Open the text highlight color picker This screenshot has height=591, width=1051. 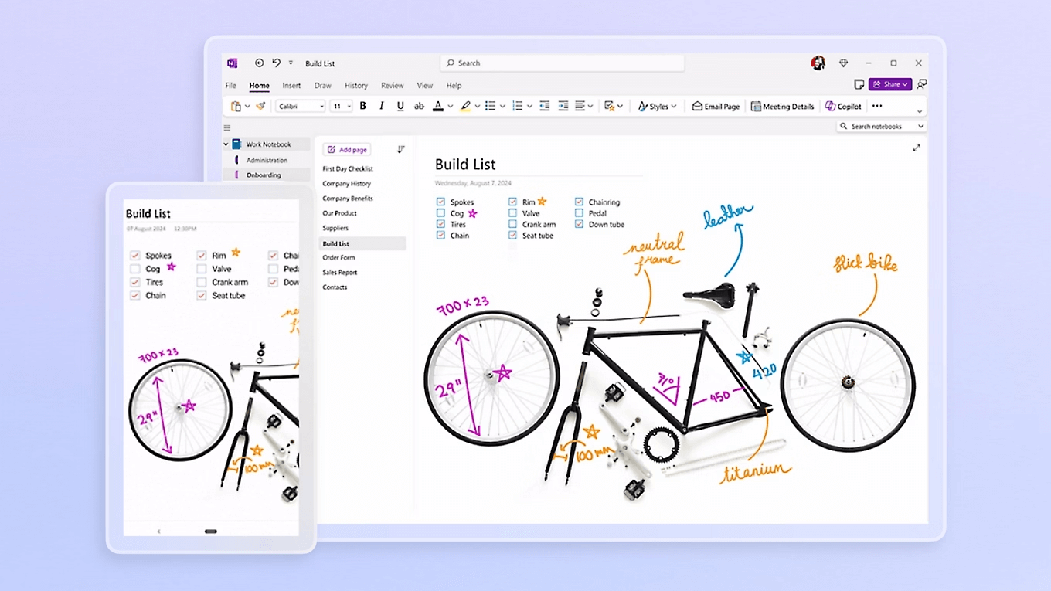477,106
